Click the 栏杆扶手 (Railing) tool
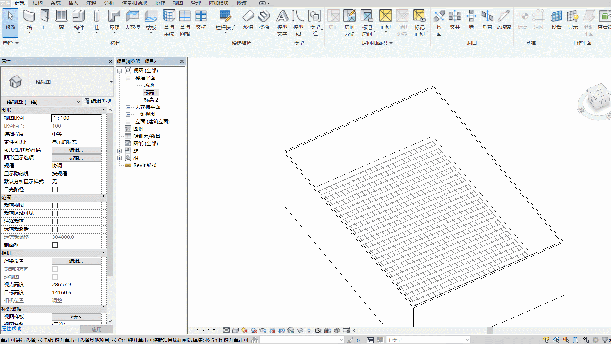Screen dimensions: 611x344 tap(225, 21)
